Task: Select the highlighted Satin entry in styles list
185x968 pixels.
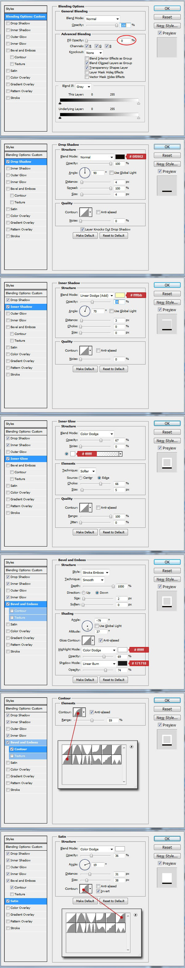Action: [26, 901]
